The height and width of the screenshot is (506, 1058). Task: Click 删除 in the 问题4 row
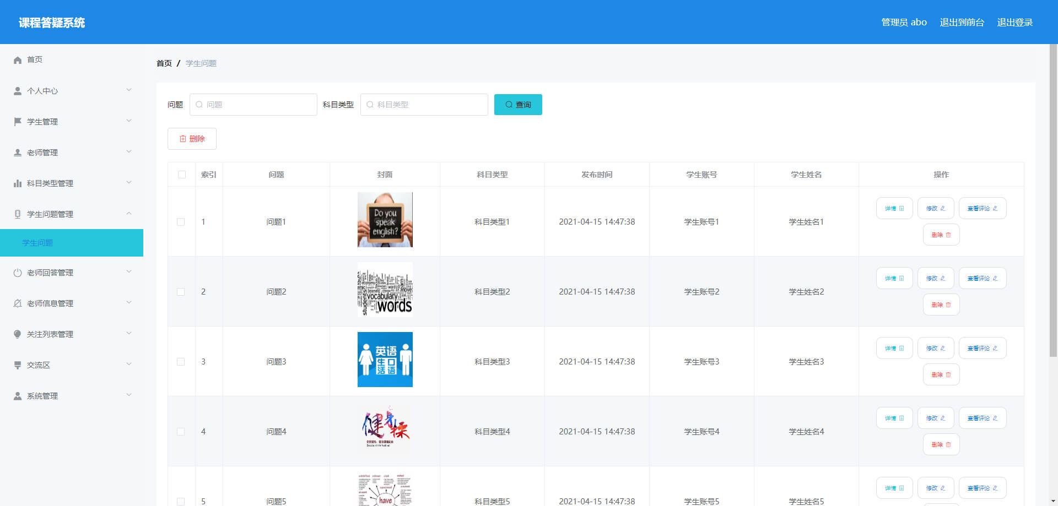[x=941, y=444]
